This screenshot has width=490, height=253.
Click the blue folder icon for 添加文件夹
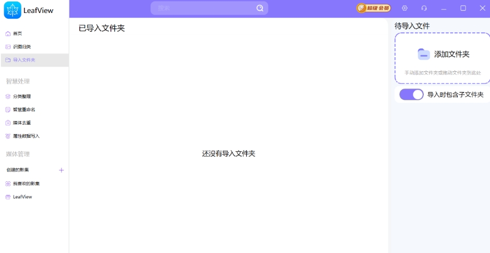pyautogui.click(x=424, y=54)
